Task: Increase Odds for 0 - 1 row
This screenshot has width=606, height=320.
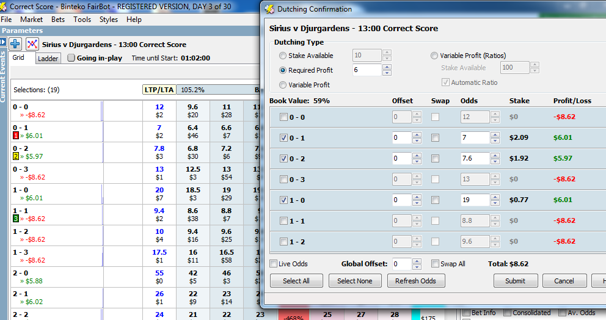Action: (x=495, y=135)
